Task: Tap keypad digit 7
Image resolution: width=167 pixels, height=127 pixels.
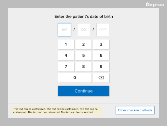Action: 66,67
